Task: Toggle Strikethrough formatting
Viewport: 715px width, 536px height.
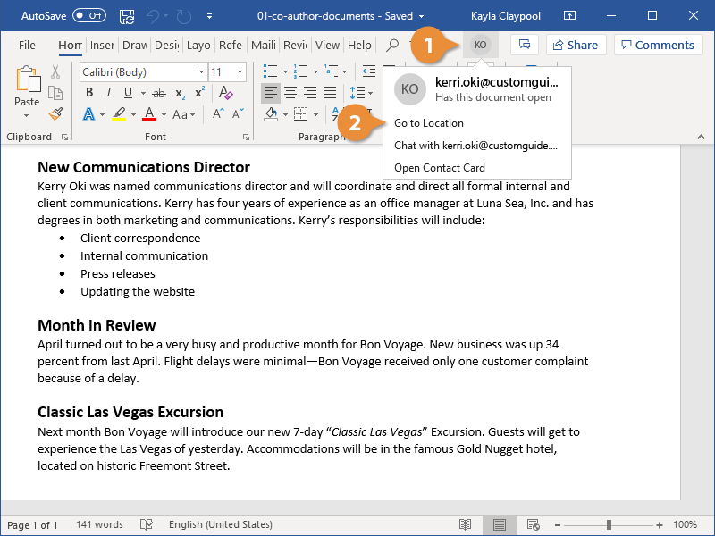Action: 158,93
